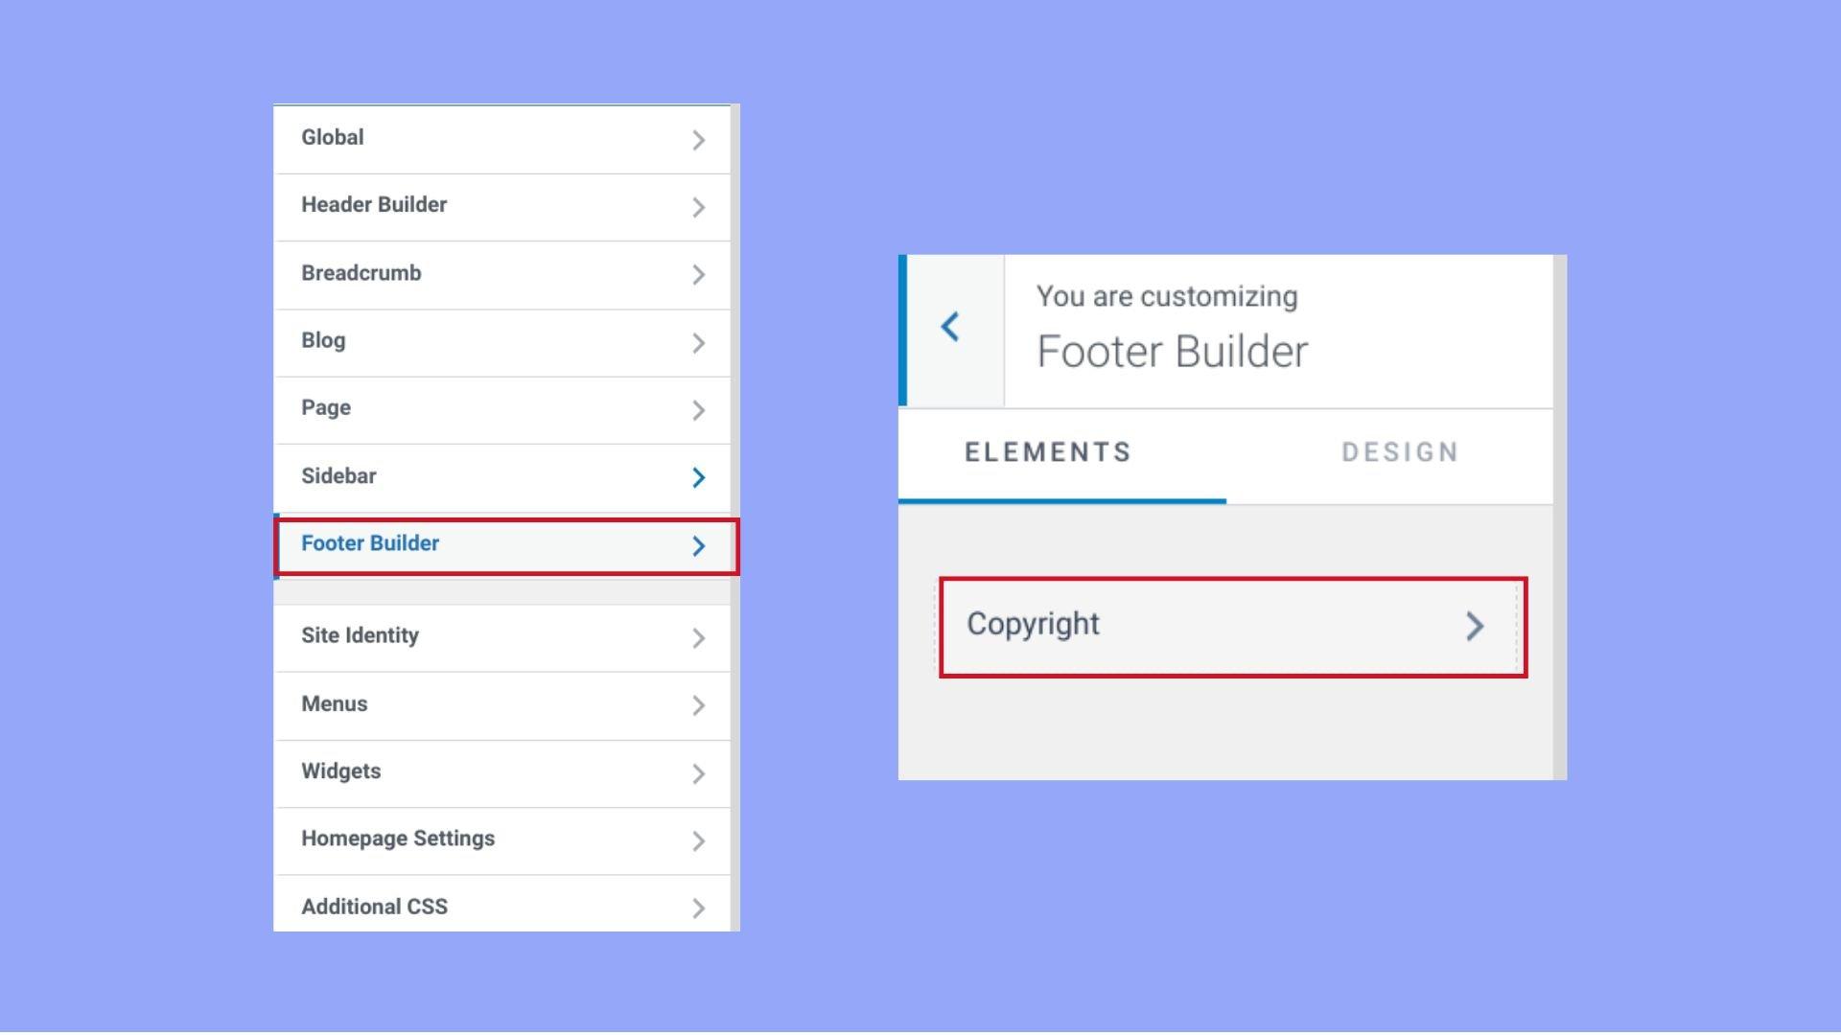The height and width of the screenshot is (1035, 1841).
Task: Switch to the Elements tab
Action: click(x=1048, y=452)
